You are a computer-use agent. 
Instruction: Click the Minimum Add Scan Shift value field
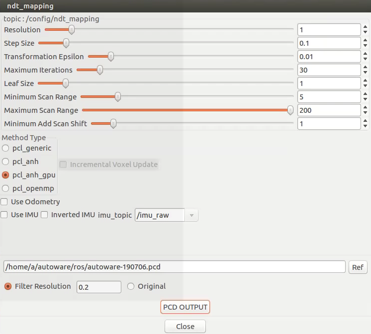pyautogui.click(x=329, y=124)
